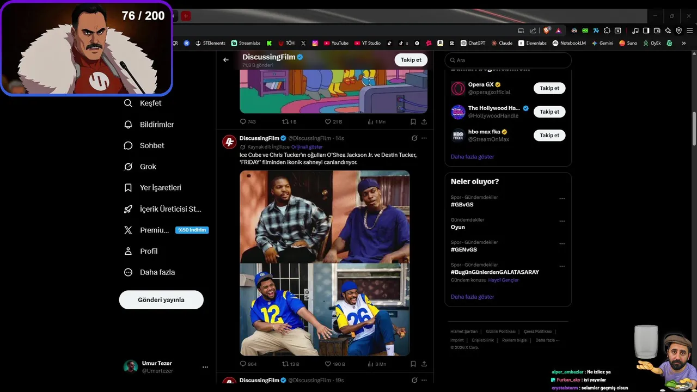Click the Gönderi yayınla button

161,300
